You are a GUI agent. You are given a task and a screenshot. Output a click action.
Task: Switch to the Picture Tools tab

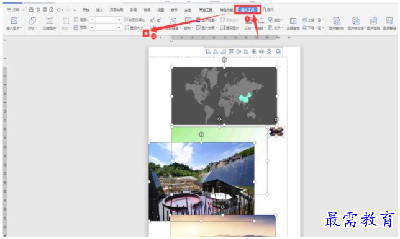click(x=248, y=10)
